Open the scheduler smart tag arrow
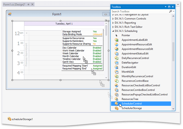183x129 pixels. (106, 21)
